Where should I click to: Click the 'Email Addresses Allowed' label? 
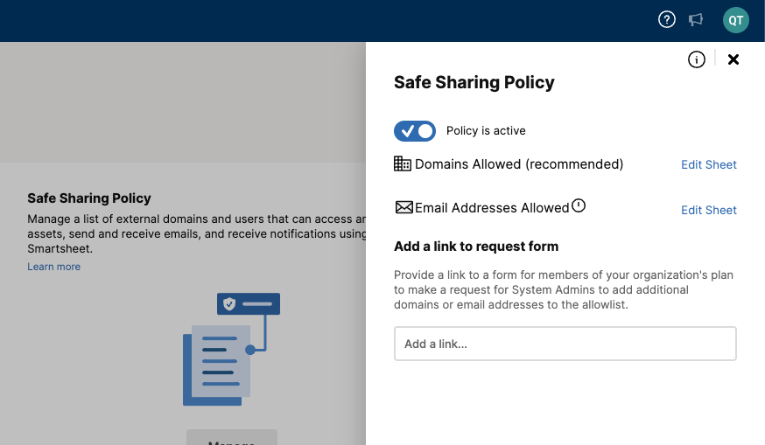[492, 208]
